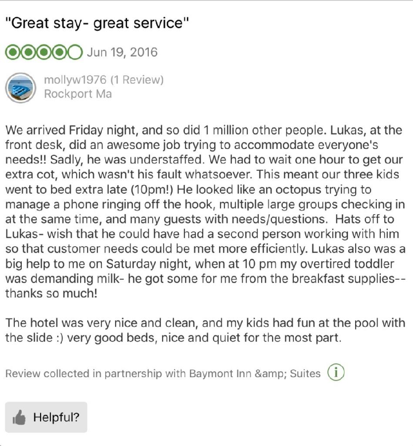Viewport: 413px width, 446px height.
Task: Click the Baymont Inn & Suites name
Action: 255,374
